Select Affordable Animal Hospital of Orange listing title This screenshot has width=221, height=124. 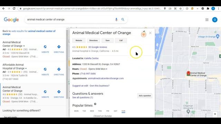[13, 66]
